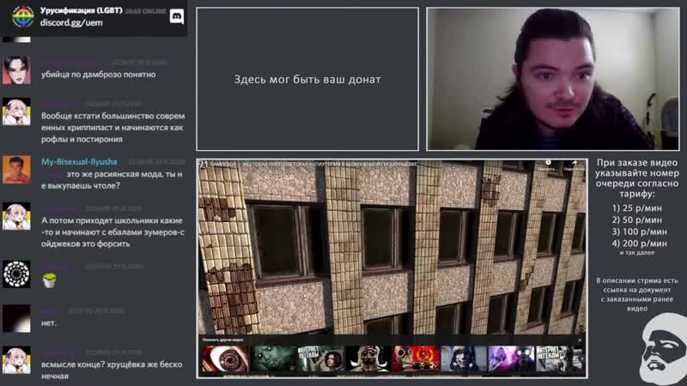This screenshot has height=386, width=687.
Task: Click the spiral pattern user avatar
Action: click(16, 274)
